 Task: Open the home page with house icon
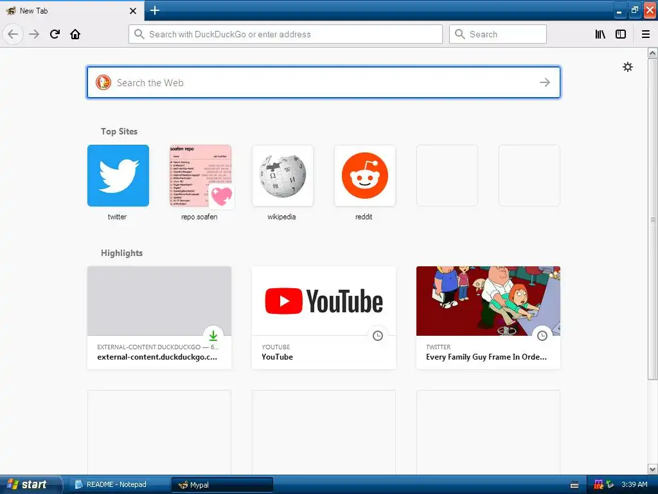75,34
